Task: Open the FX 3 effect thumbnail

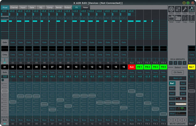Action: click(x=181, y=109)
